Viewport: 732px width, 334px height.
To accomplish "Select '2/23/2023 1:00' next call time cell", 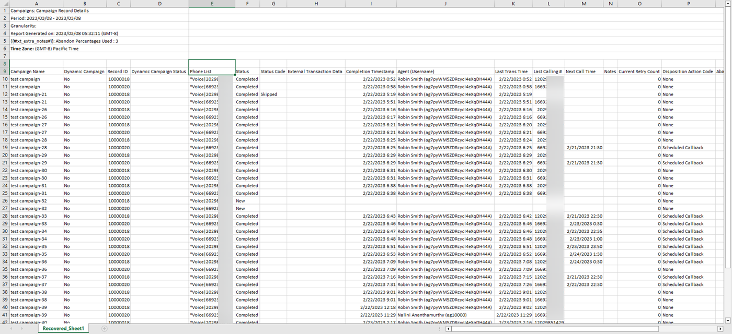I will click(x=584, y=239).
